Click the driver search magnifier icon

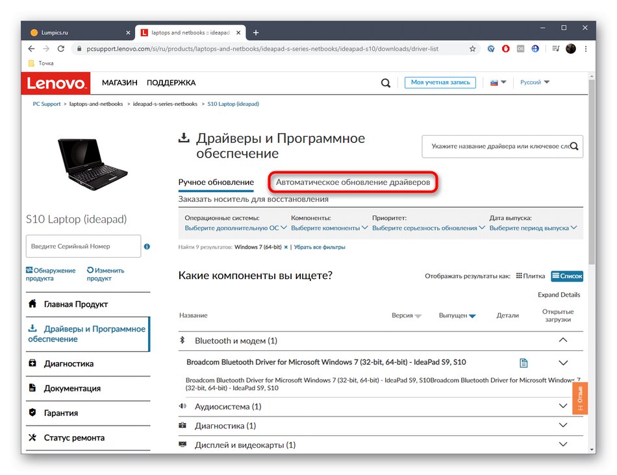574,146
